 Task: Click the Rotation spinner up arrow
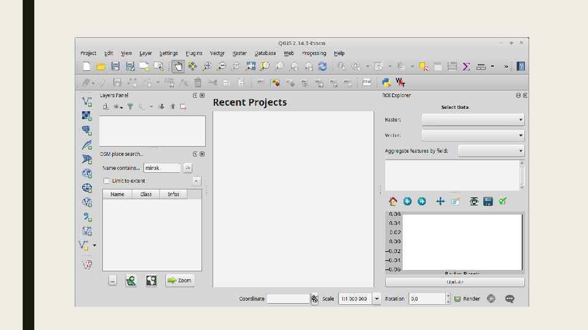coord(448,296)
